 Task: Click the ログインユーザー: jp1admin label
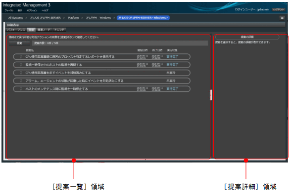click(x=252, y=9)
